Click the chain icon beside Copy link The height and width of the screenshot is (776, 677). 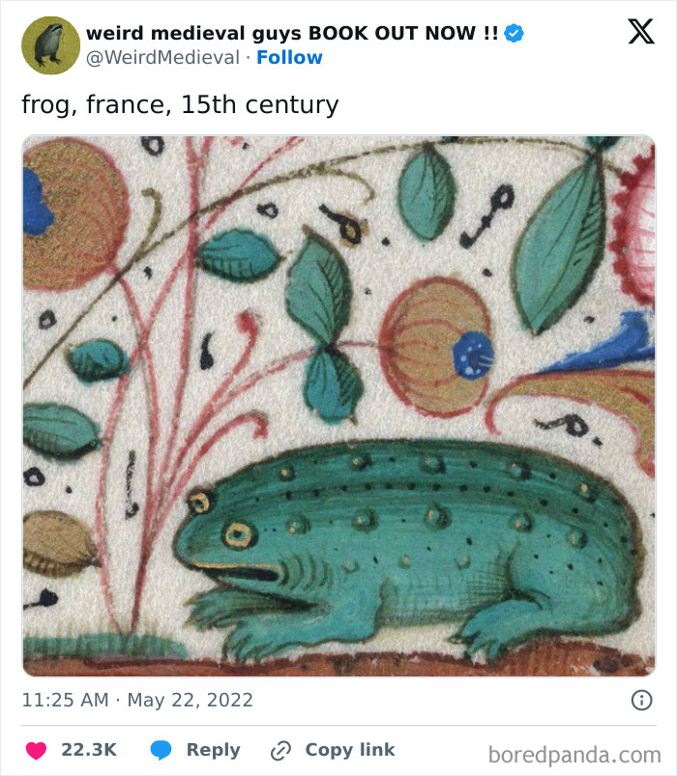click(x=280, y=750)
